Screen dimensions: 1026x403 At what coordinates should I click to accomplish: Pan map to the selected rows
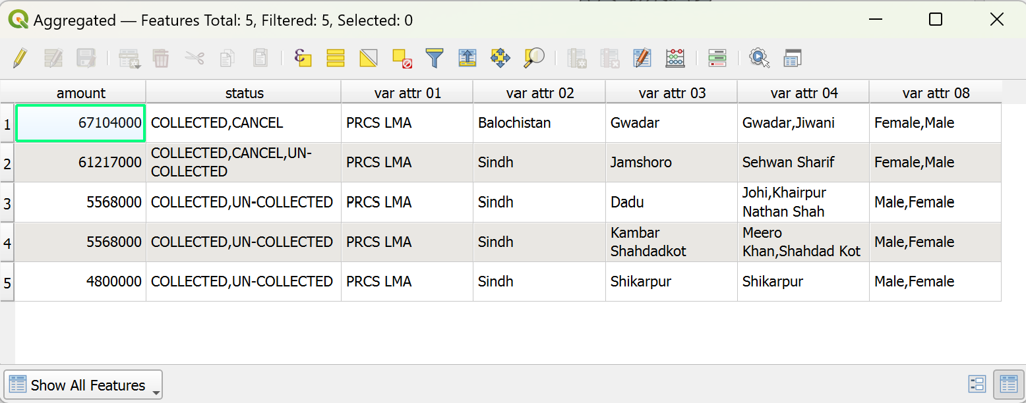pos(500,58)
